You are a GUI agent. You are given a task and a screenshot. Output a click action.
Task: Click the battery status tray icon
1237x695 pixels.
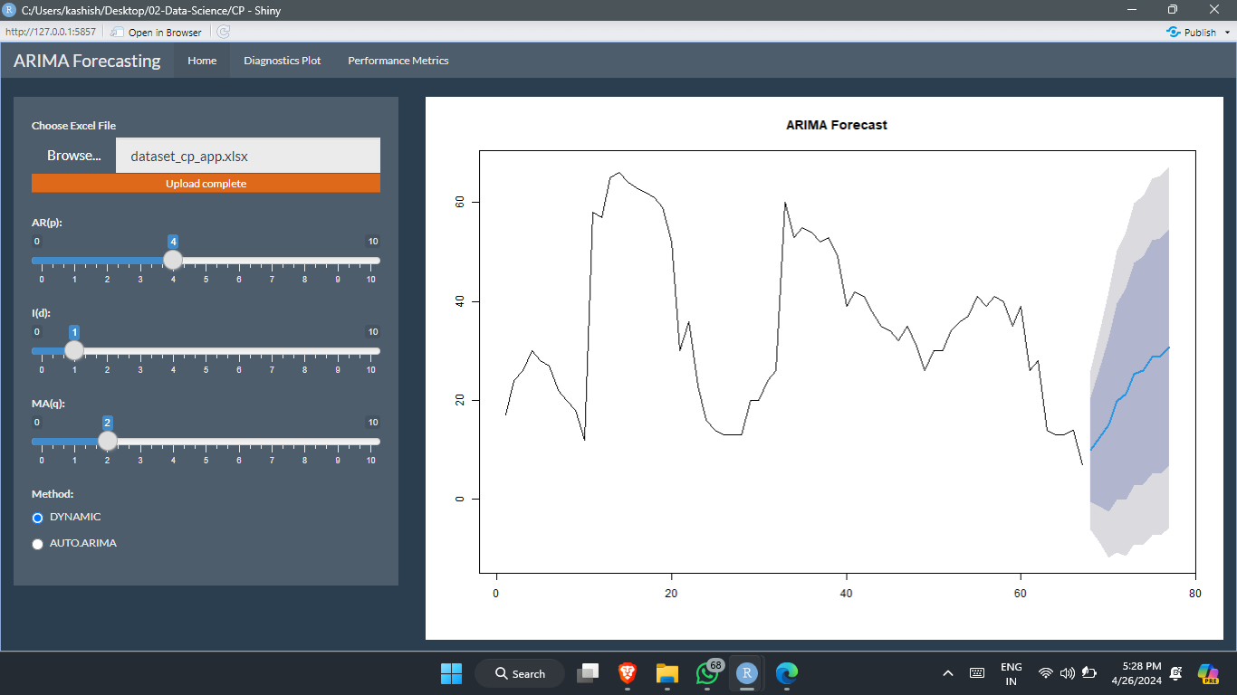1089,673
